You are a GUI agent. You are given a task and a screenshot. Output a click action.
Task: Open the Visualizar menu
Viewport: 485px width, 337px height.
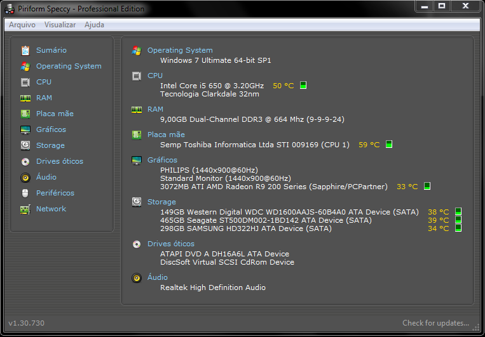click(x=60, y=25)
